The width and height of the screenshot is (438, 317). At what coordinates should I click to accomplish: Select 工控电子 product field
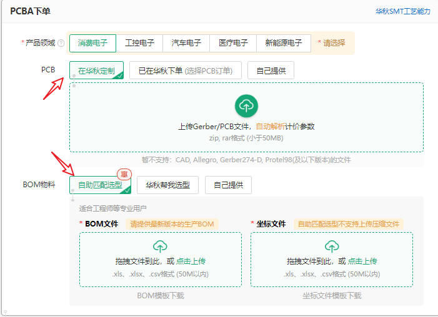[x=139, y=43]
